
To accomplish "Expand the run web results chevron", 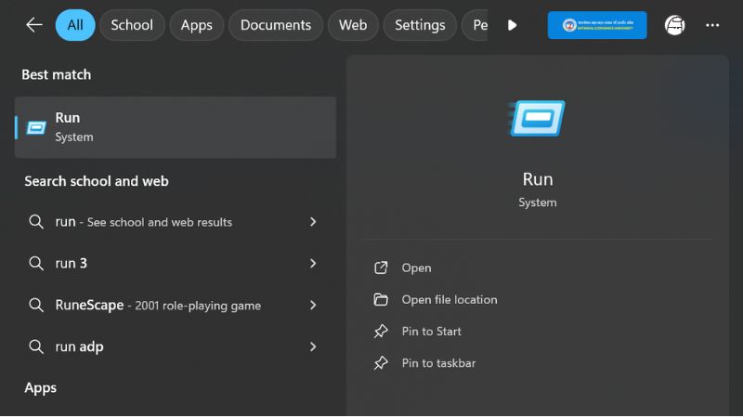I will pos(313,222).
